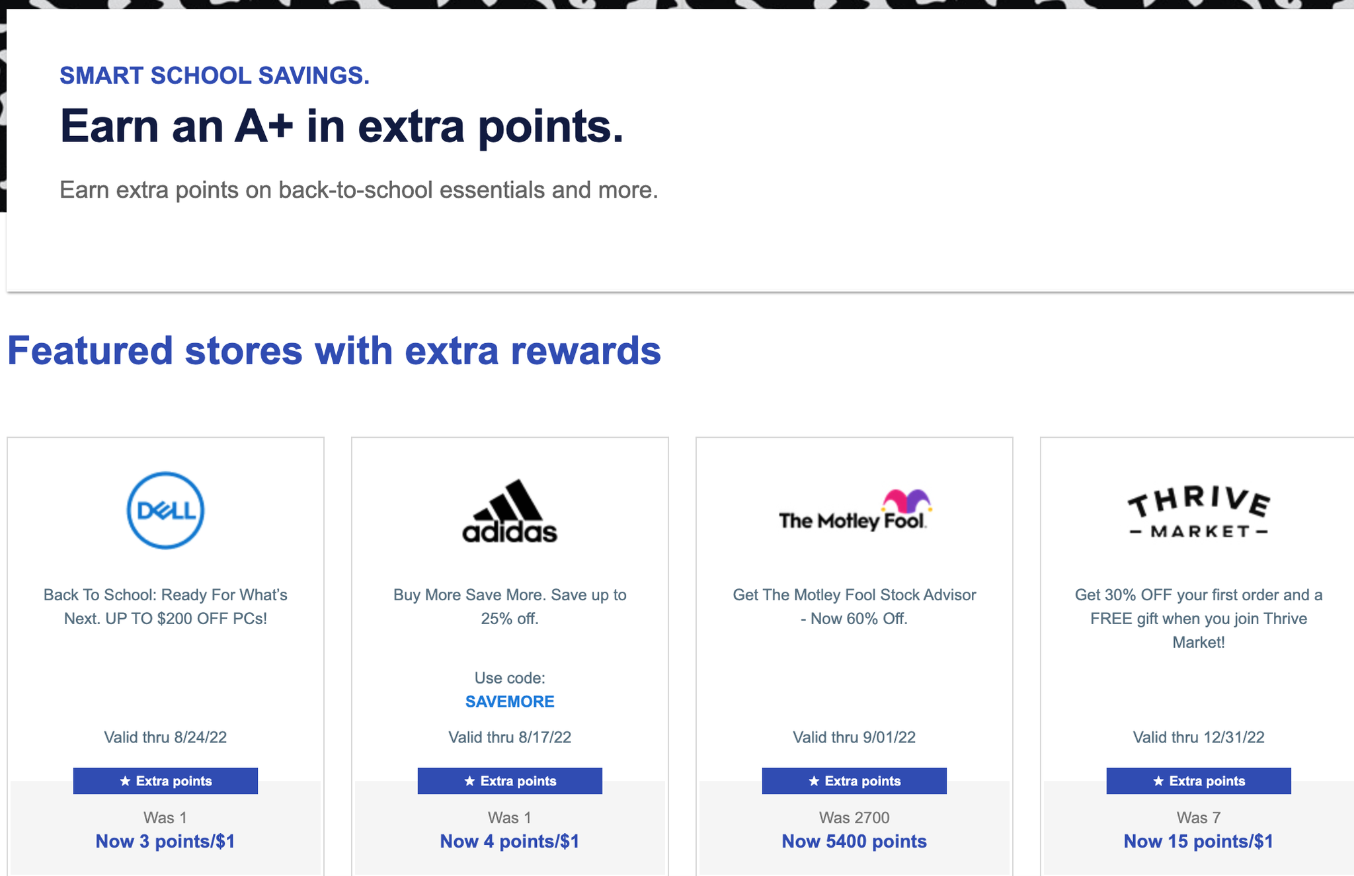Open the Thrive Market 30% OFF offer card
Image resolution: width=1354 pixels, height=876 pixels.
[x=1198, y=618]
